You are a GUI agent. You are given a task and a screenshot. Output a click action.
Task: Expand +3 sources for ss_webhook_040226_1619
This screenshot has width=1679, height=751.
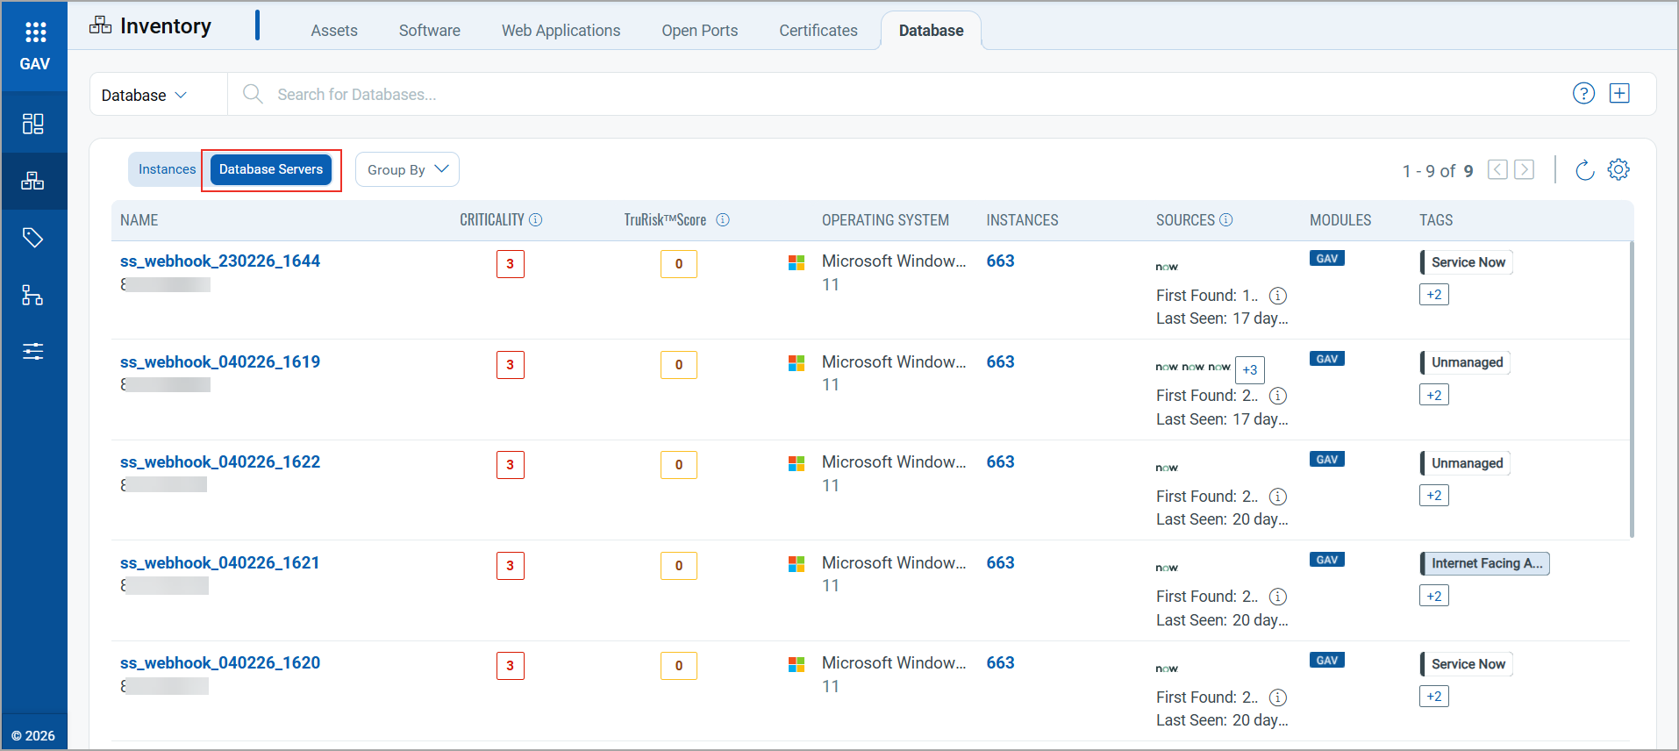(1249, 369)
